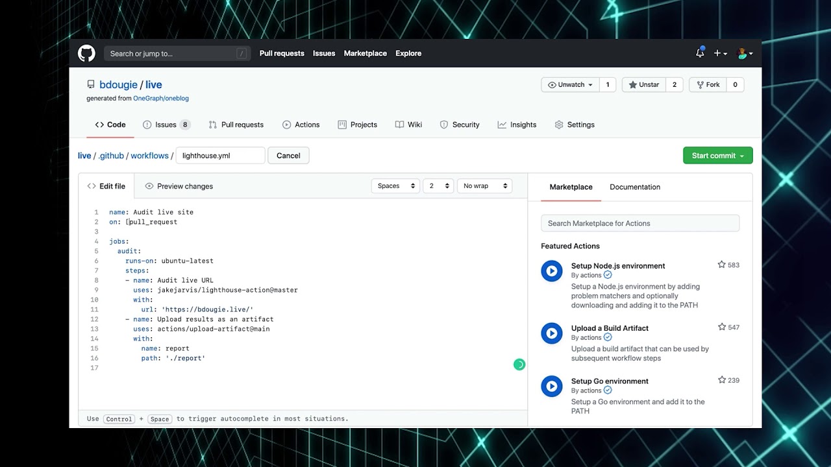Image resolution: width=831 pixels, height=467 pixels.
Task: Navigate to the live breadcrumb root
Action: (84, 156)
